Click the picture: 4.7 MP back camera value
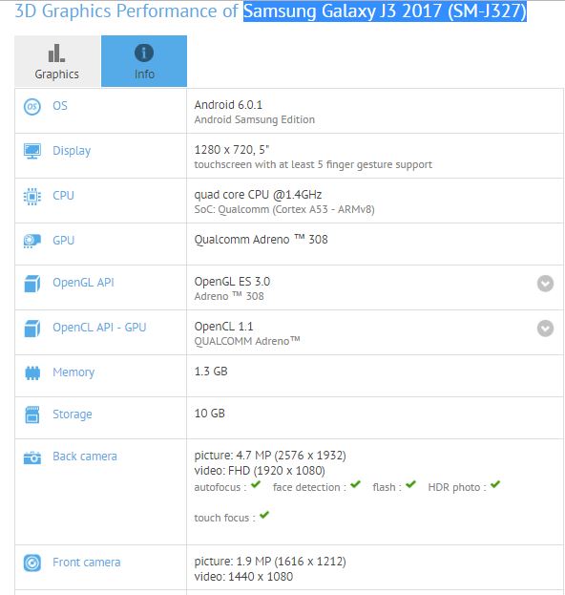The height and width of the screenshot is (595, 565). coord(270,456)
